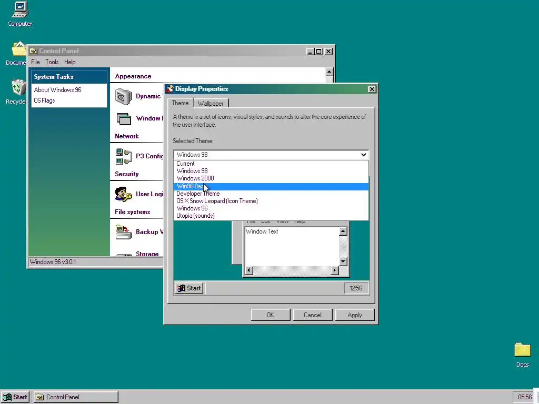Viewport: 539px width, 404px height.
Task: Click the Control Panel icon in taskbar
Action: coord(40,397)
